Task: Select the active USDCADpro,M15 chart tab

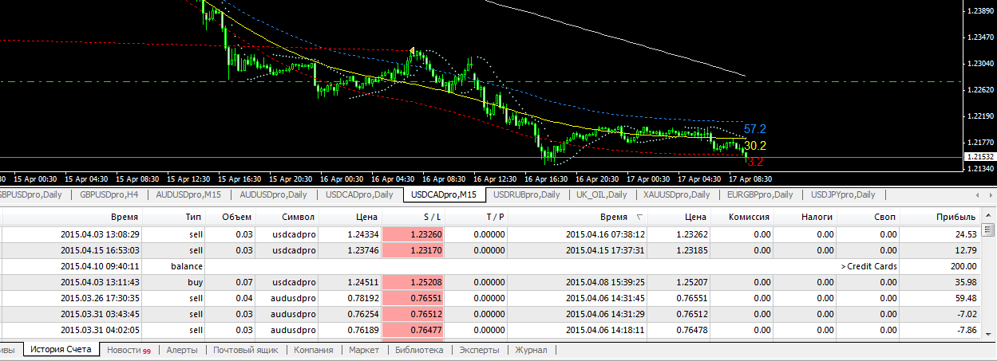Action: [442, 194]
